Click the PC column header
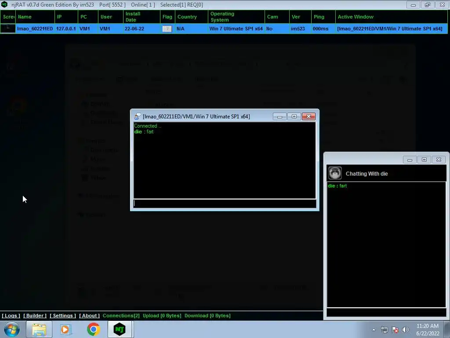Viewport: 450px width, 338px height. (x=88, y=17)
